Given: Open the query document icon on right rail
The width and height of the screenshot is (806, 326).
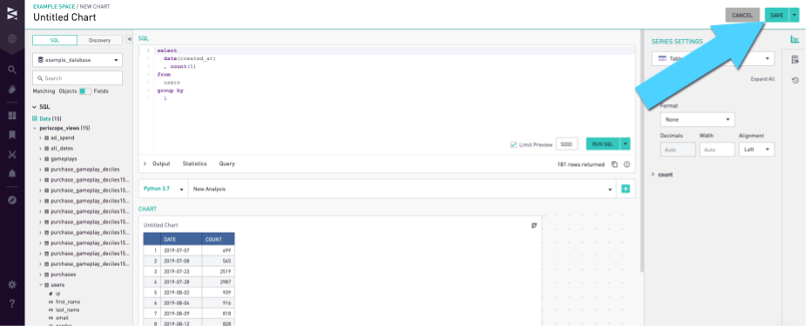Looking at the screenshot, I should tap(795, 60).
